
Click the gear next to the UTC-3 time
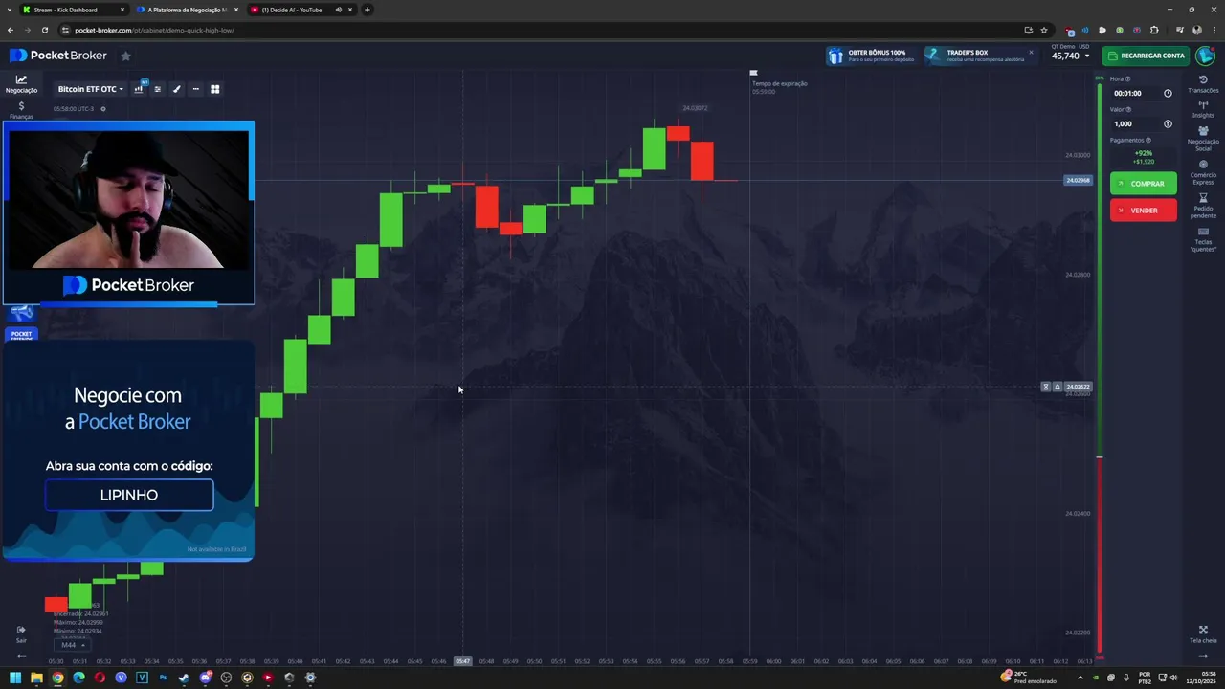coord(103,109)
